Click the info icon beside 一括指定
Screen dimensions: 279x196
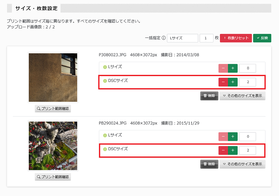pyautogui.click(x=164, y=38)
